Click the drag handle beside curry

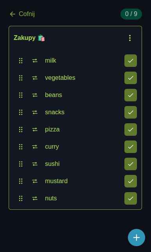[21, 147]
